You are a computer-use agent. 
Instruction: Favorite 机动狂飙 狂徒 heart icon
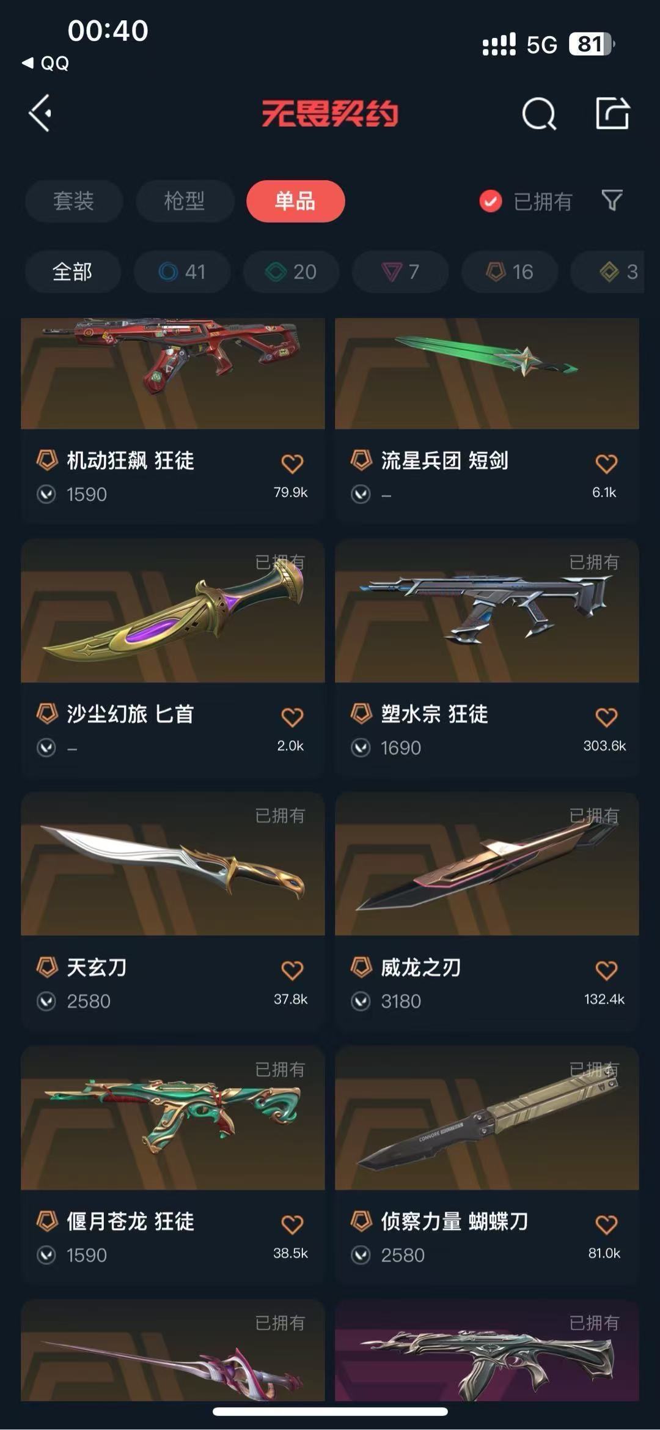(292, 464)
